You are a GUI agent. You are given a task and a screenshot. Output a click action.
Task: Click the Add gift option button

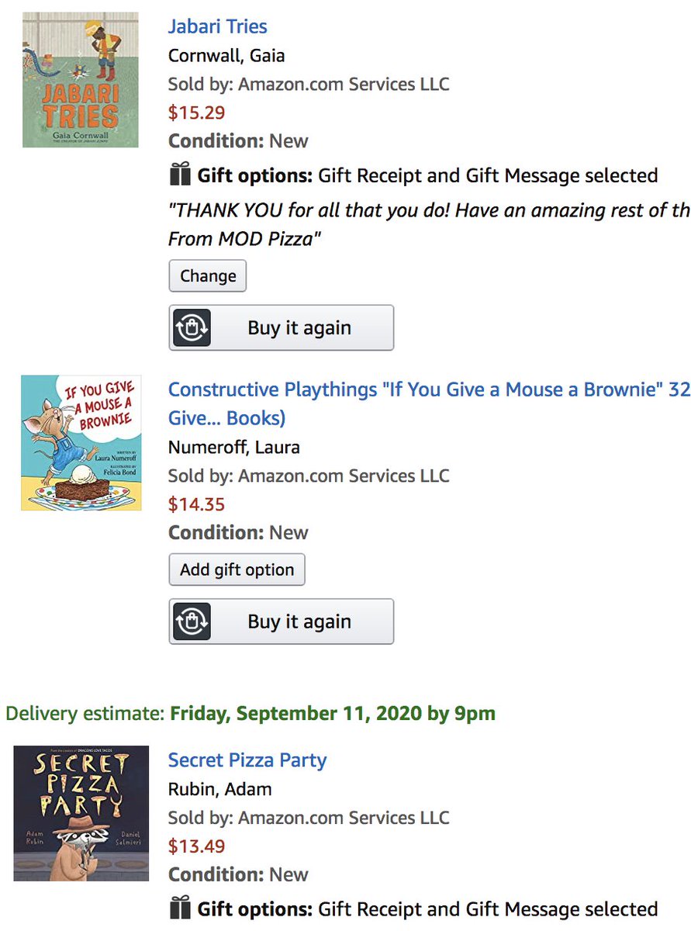(237, 569)
